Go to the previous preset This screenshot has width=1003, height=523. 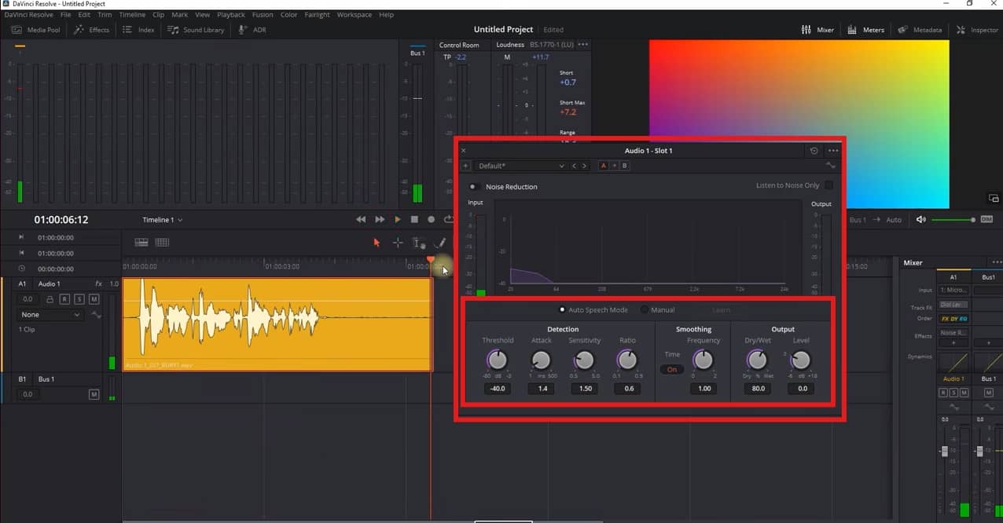tap(574, 166)
